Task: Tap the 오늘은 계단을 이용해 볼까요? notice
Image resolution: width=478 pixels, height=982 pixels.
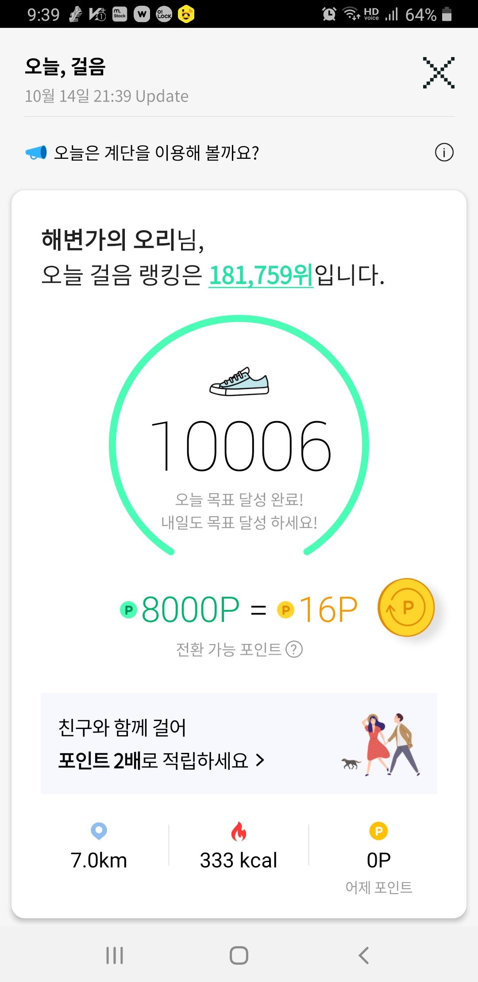Action: (x=156, y=153)
